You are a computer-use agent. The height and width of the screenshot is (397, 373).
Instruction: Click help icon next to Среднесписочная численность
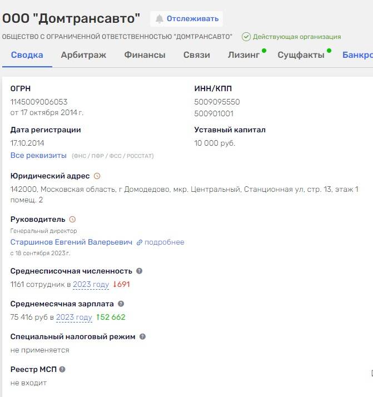coord(139,271)
